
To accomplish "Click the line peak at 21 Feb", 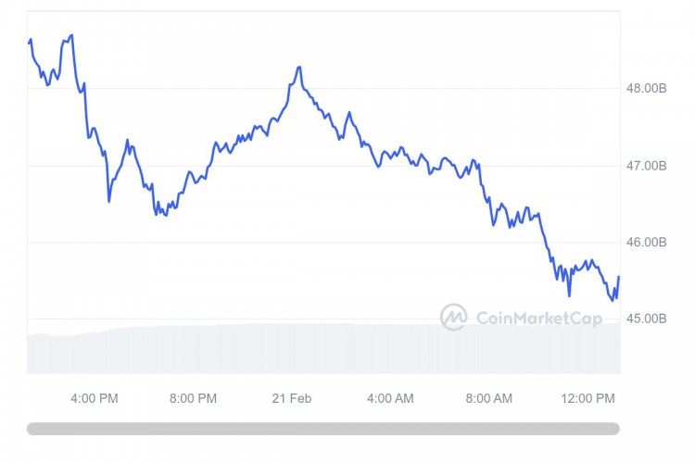I will (x=299, y=67).
